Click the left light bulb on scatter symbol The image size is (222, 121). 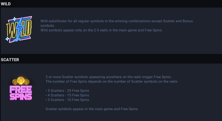point(15,82)
